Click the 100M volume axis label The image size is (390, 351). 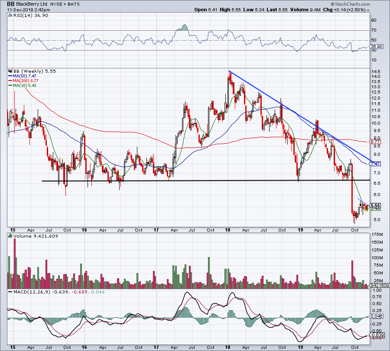pos(377,258)
